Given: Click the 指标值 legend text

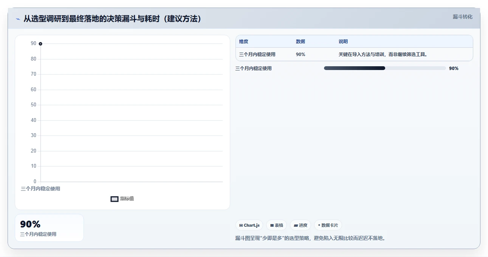Looking at the screenshot, I should tap(127, 199).
